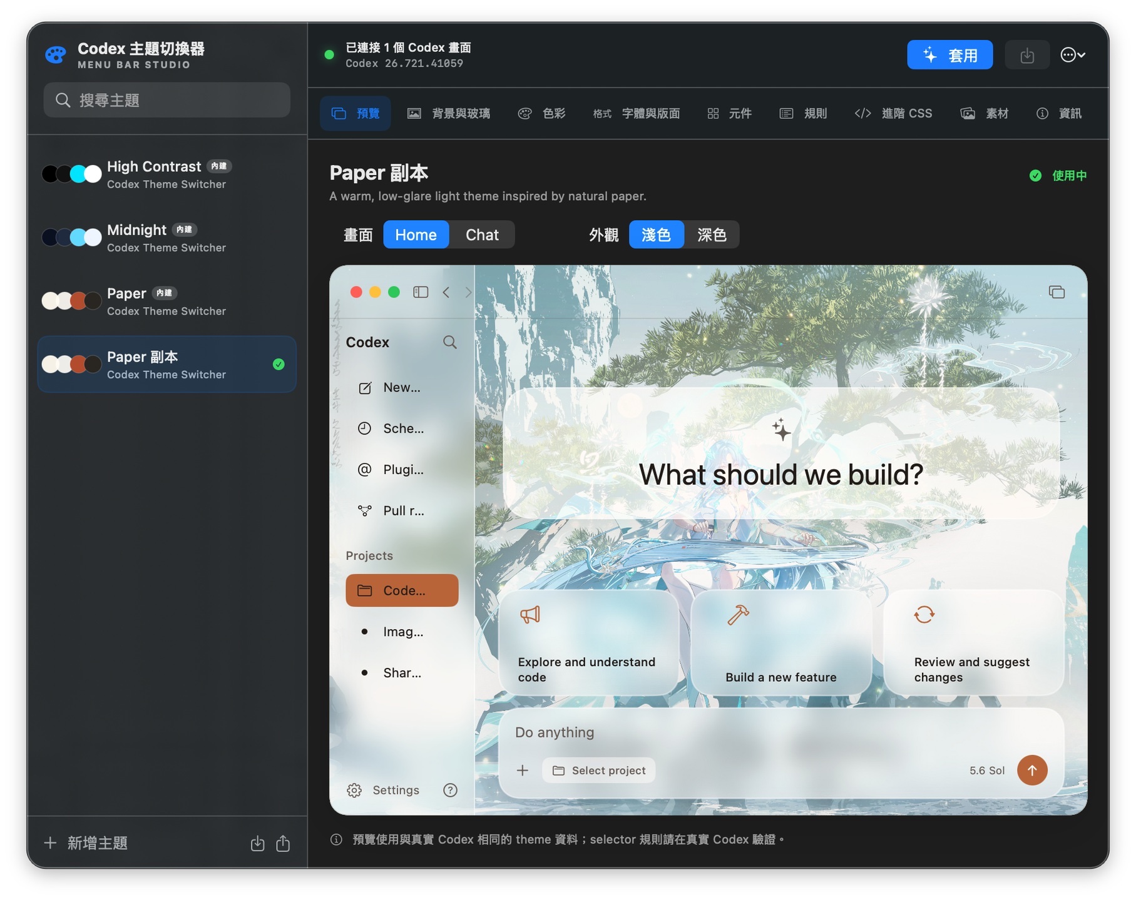Image resolution: width=1136 pixels, height=900 pixels.
Task: Click the download icon next to 套用 button
Action: (1026, 55)
